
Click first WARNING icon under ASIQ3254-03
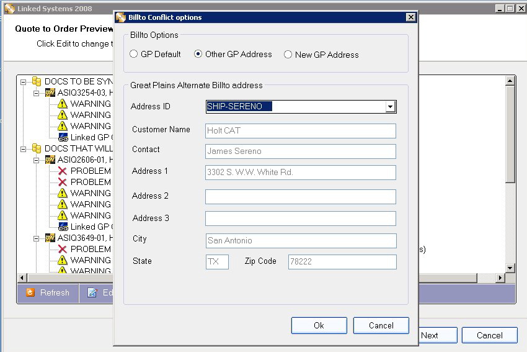(63, 104)
